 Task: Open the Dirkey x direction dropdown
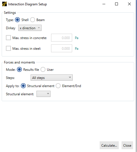30,28
